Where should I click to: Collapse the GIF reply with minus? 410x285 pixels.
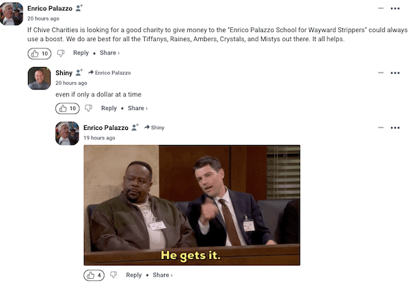(381, 128)
